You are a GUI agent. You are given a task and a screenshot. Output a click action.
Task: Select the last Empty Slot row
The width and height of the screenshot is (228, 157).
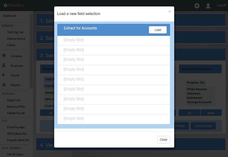(113, 119)
